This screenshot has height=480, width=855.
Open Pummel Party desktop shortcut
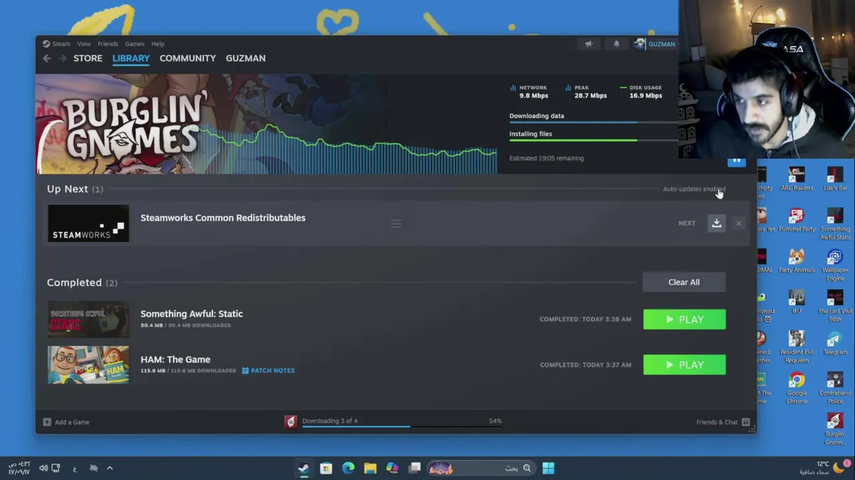796,220
